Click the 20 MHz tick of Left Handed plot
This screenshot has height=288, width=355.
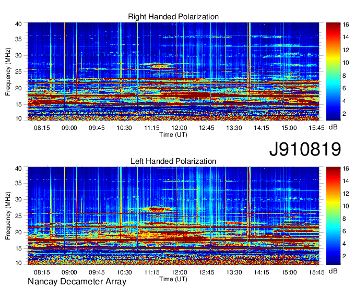click(18, 232)
